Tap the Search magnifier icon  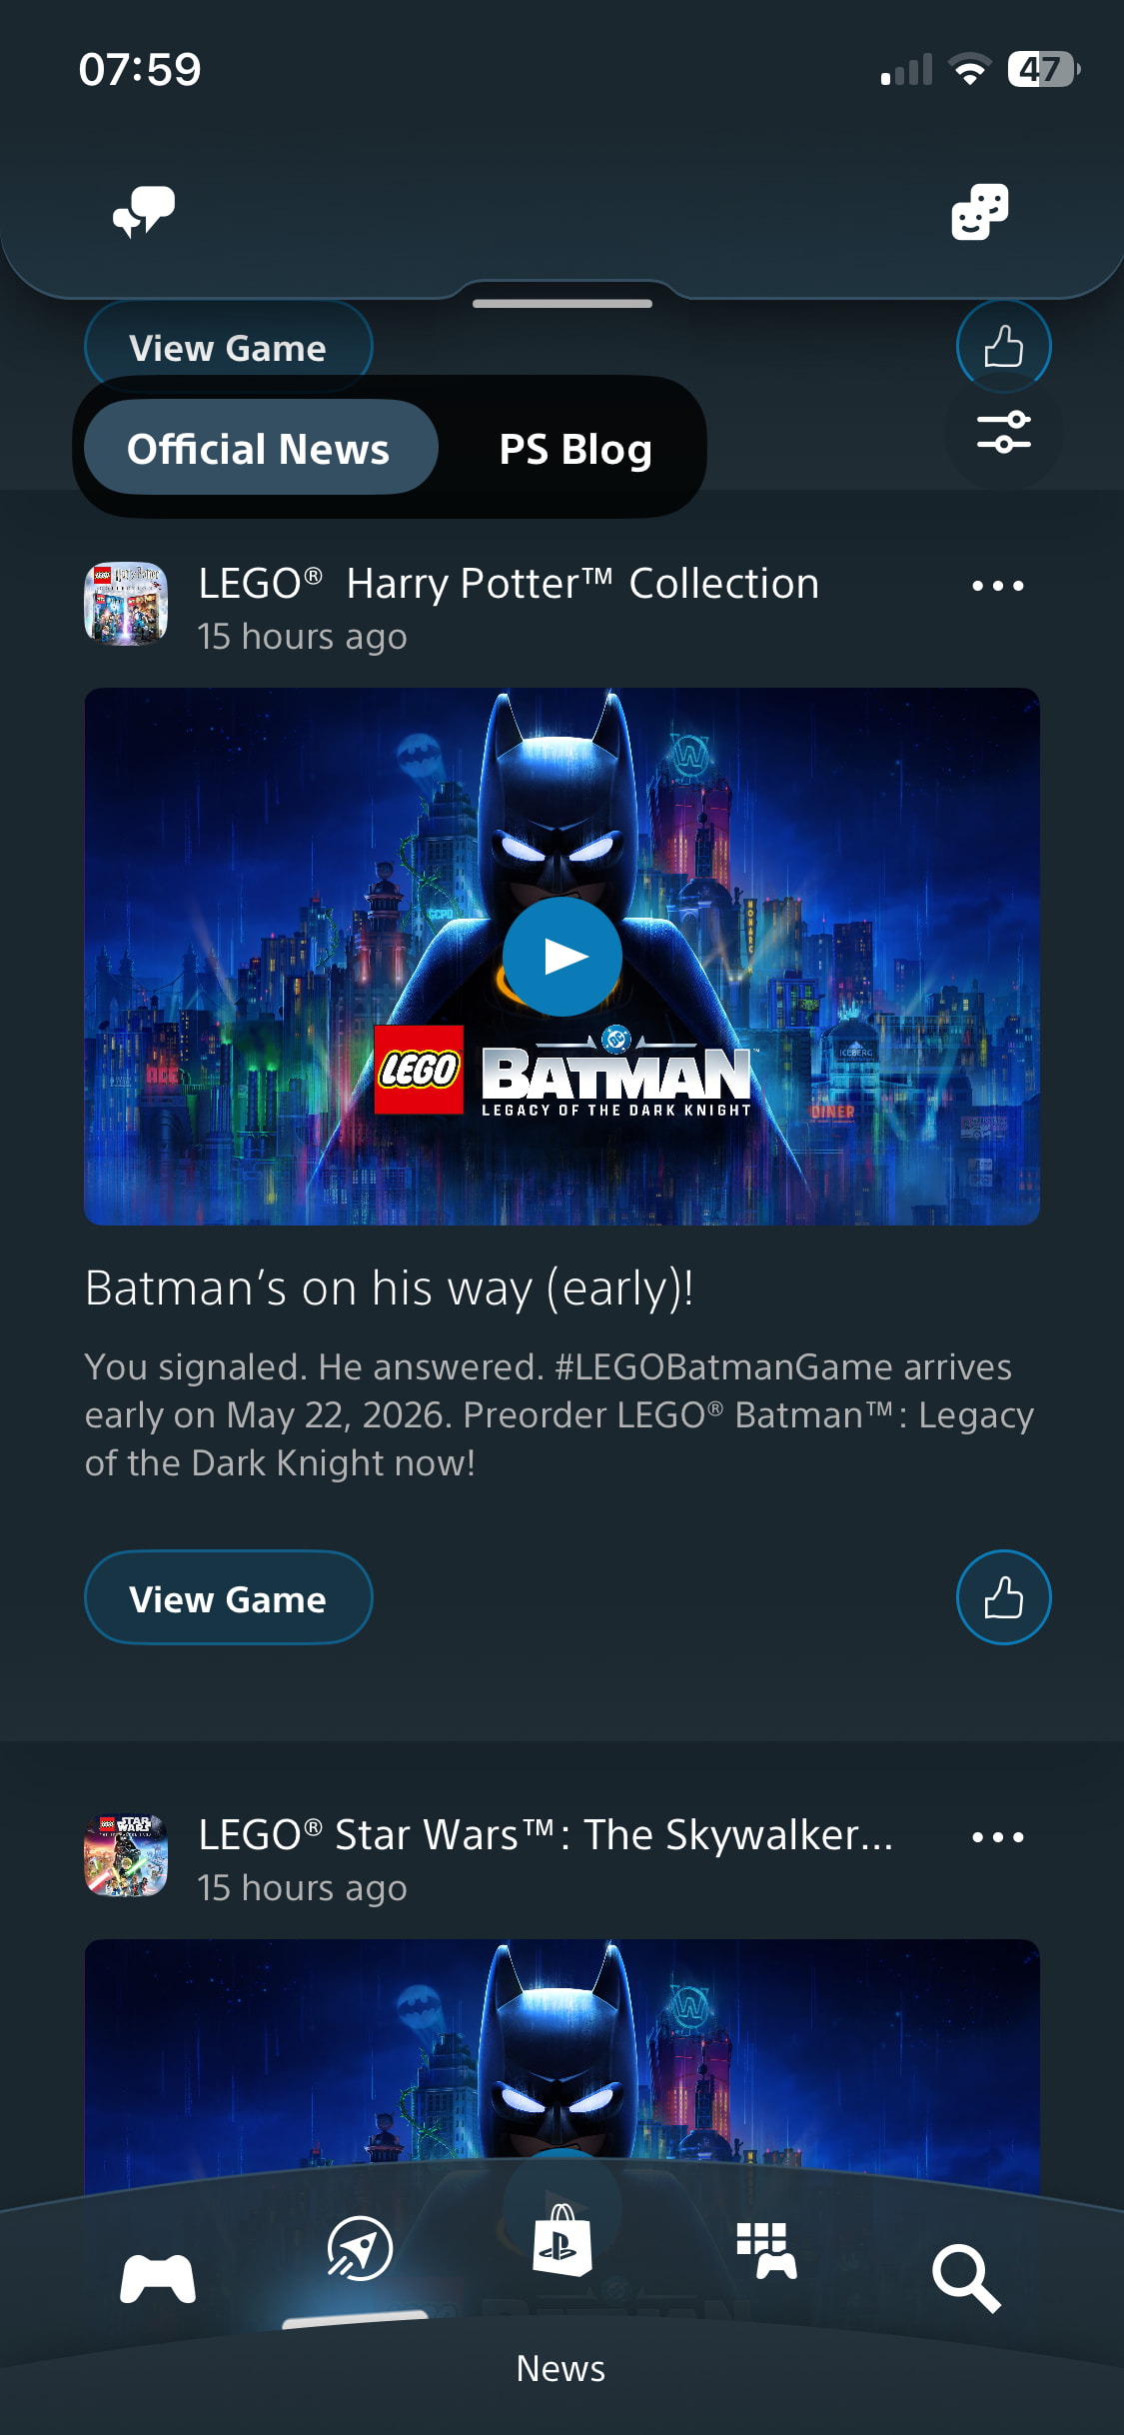click(965, 2278)
